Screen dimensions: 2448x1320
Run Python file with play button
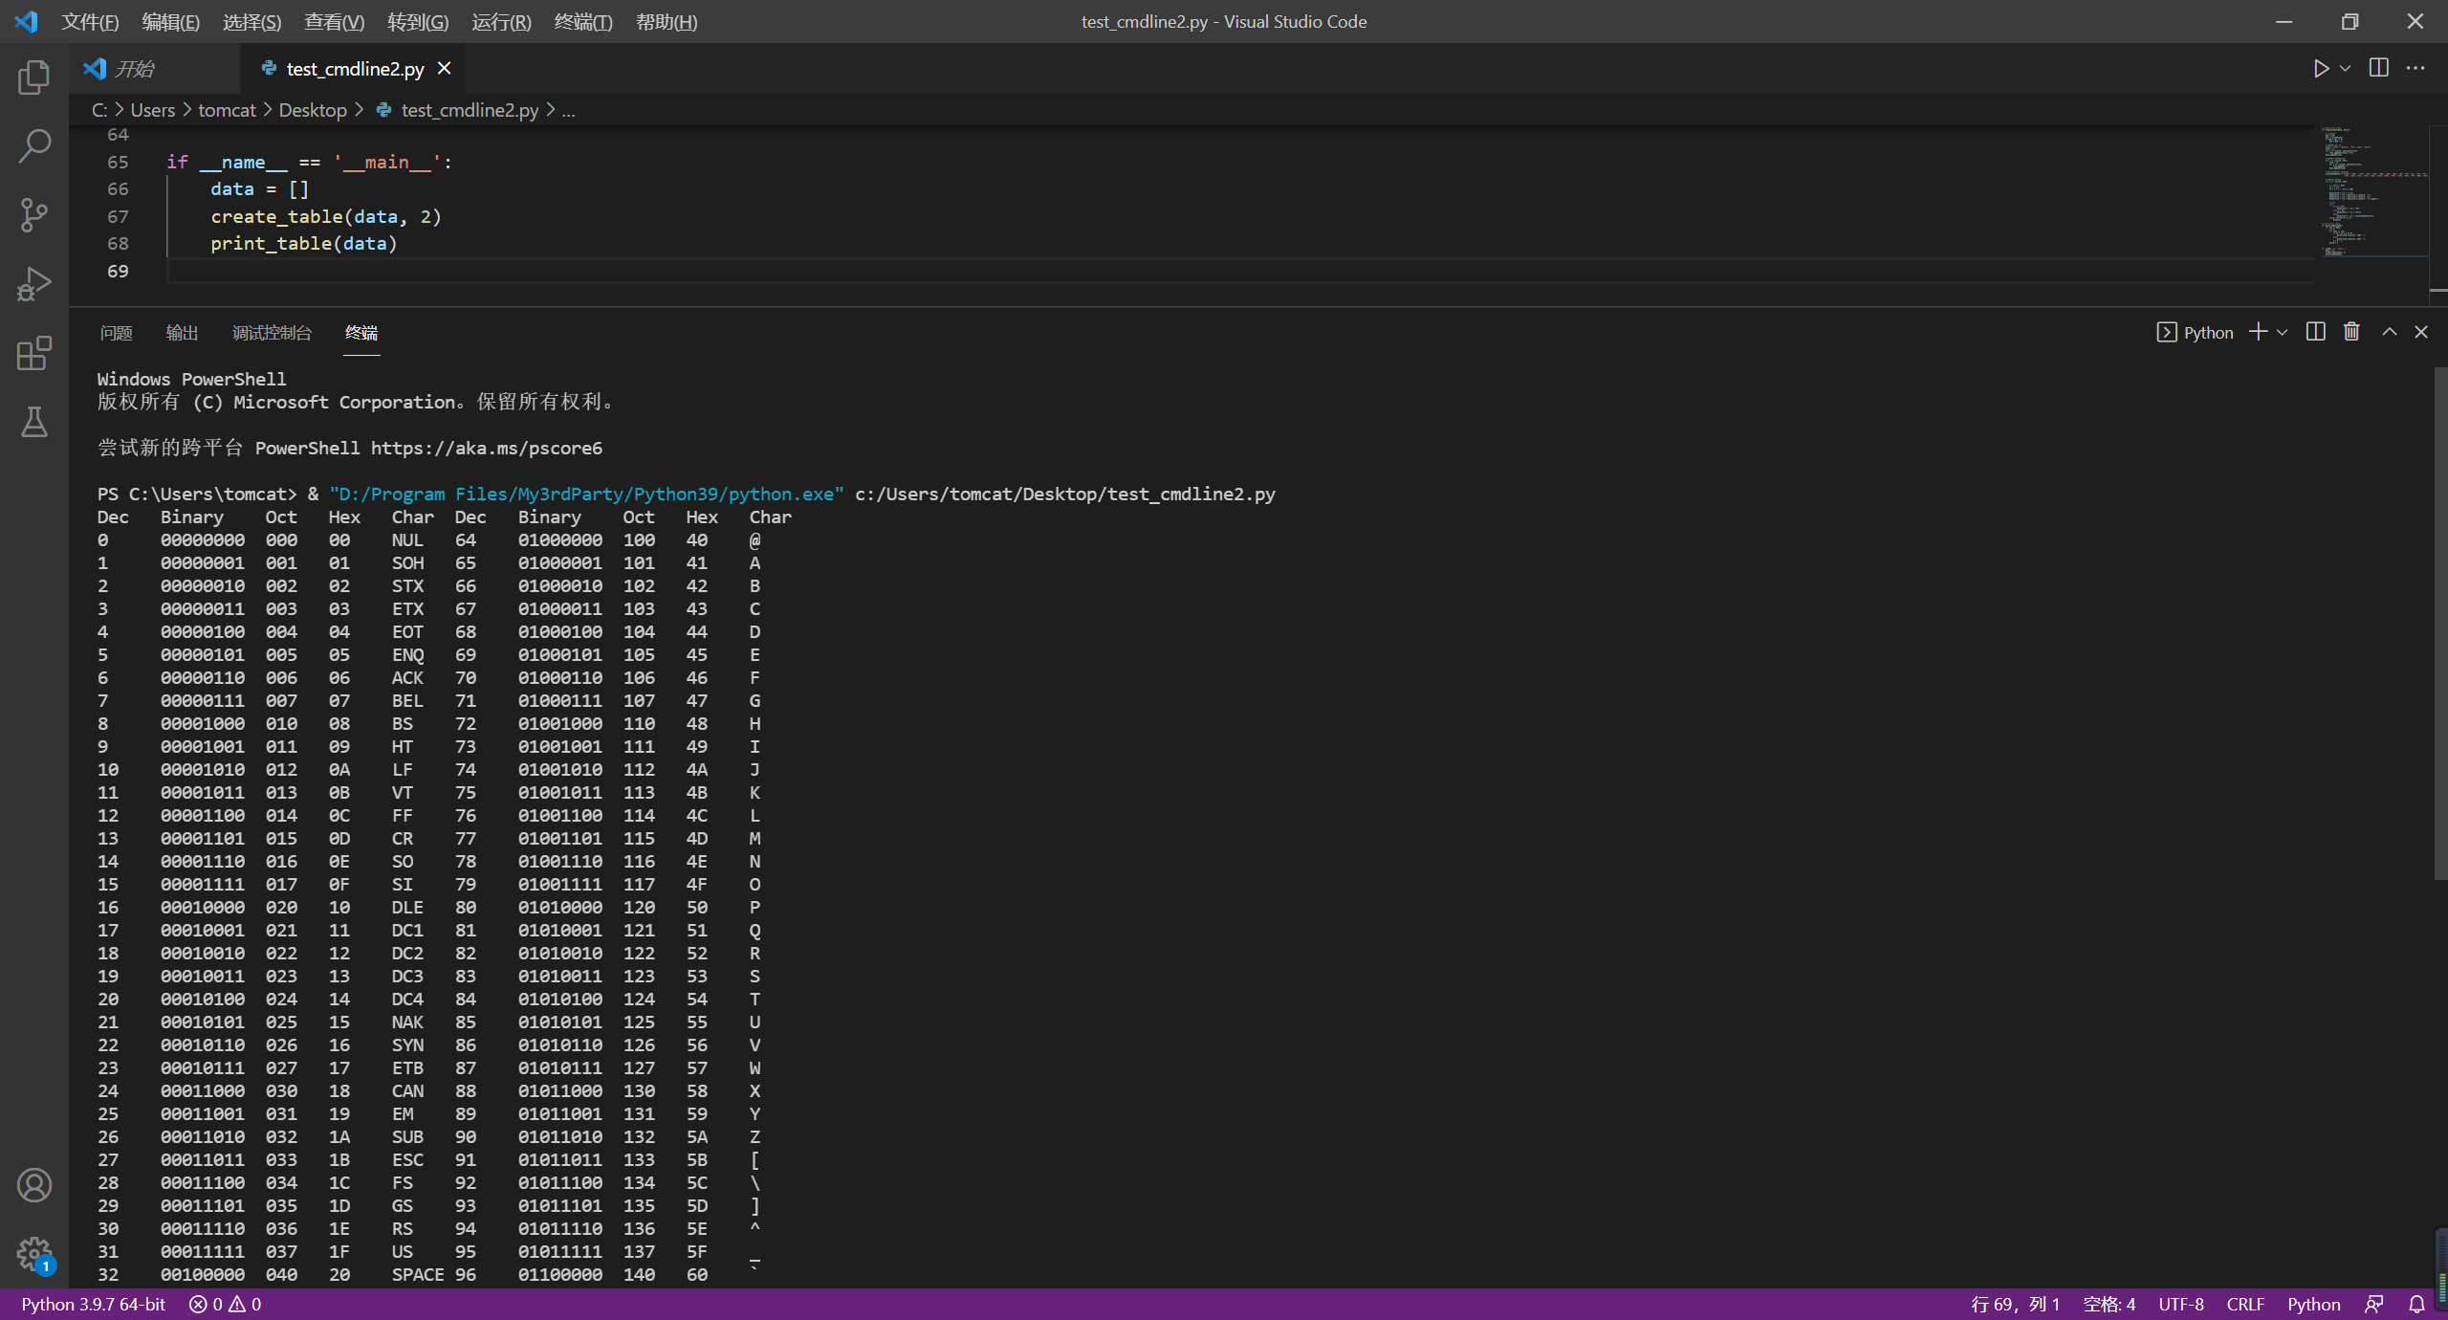tap(2321, 68)
